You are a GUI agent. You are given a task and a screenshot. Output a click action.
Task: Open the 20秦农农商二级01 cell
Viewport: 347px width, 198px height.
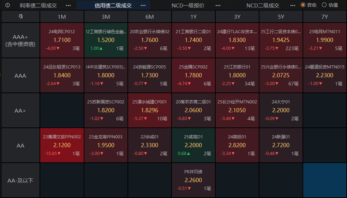pos(193,110)
